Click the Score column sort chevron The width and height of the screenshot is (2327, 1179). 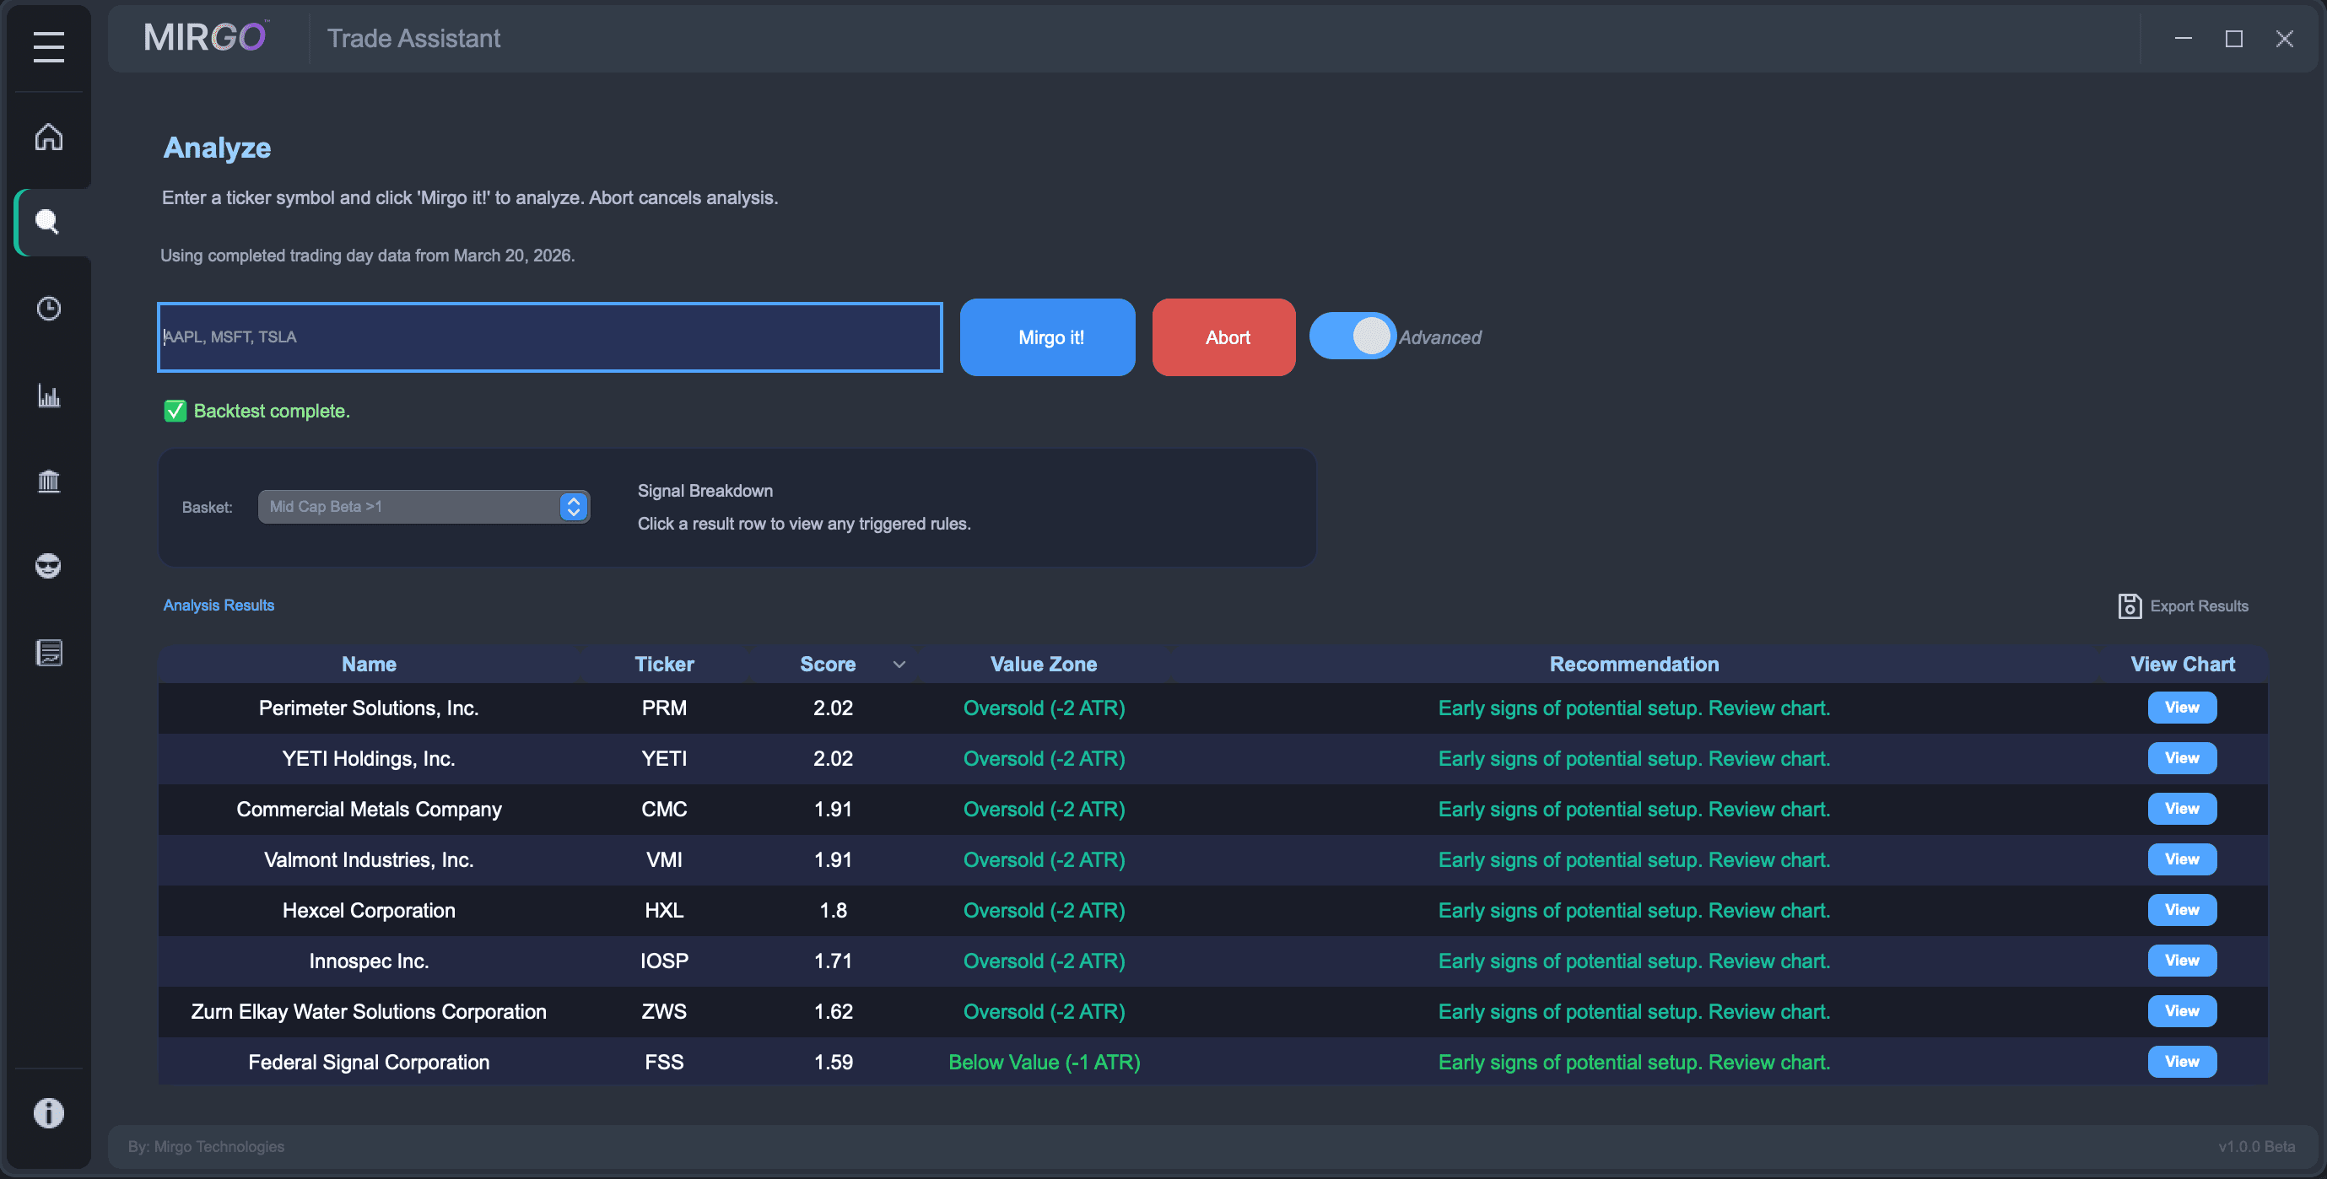(899, 665)
